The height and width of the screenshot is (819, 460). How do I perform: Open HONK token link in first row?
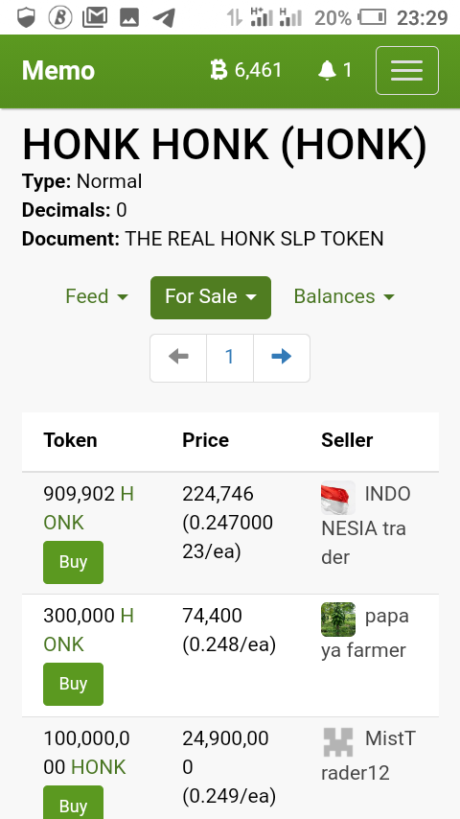[89, 507]
